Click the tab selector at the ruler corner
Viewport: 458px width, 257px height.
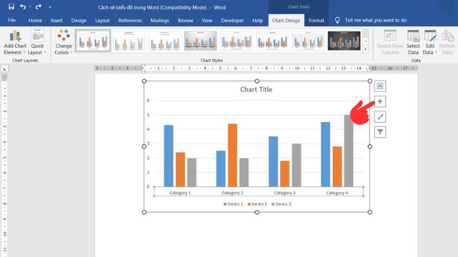click(x=5, y=69)
